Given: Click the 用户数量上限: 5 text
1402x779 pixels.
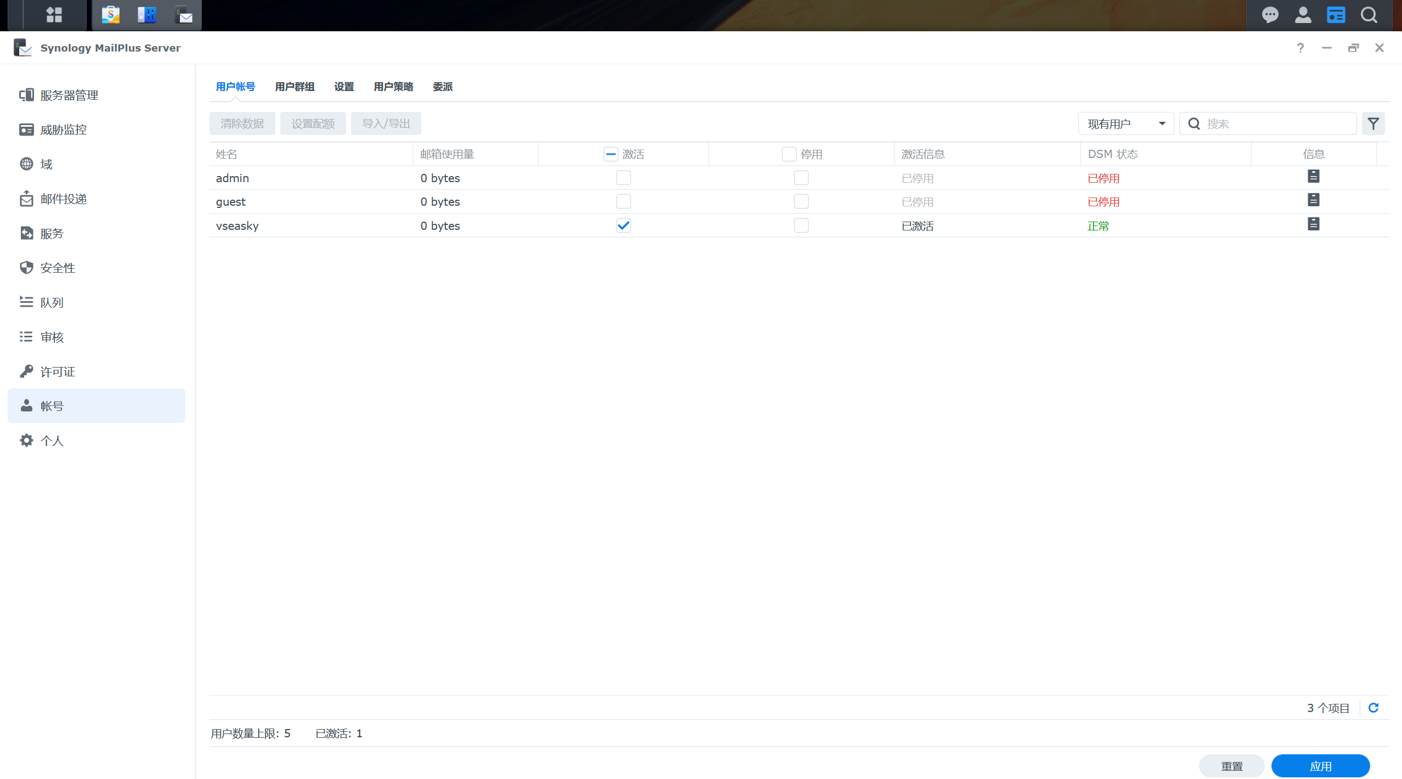Looking at the screenshot, I should pos(251,733).
